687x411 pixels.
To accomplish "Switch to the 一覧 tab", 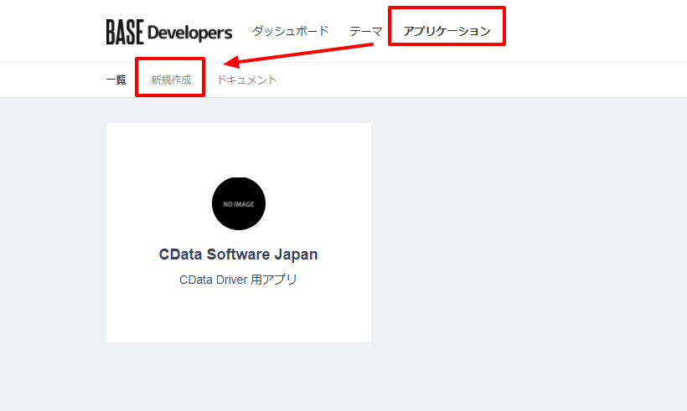I will click(x=116, y=80).
